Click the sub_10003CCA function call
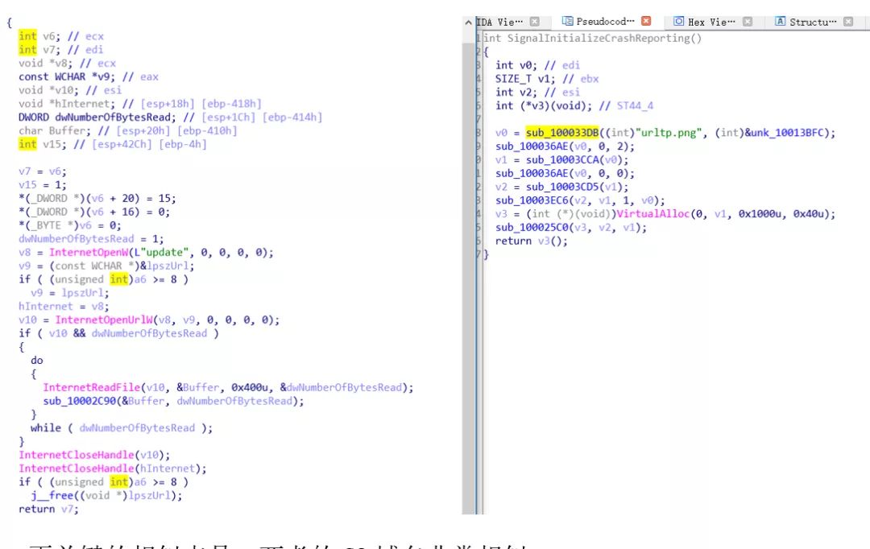 562,159
